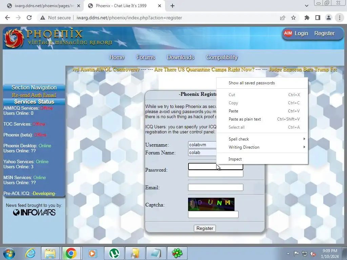Click the Action Center flag icon
The image size is (347, 260).
(296, 254)
